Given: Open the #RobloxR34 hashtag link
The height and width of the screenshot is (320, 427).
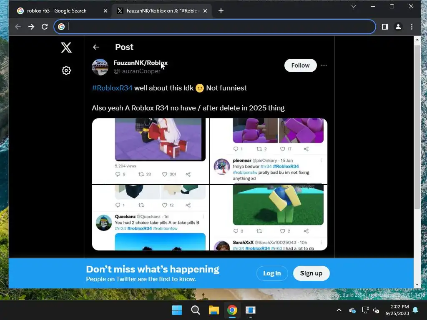Looking at the screenshot, I should tap(112, 88).
